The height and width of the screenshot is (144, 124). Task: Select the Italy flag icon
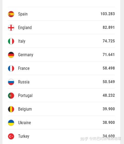pyautogui.click(x=11, y=41)
